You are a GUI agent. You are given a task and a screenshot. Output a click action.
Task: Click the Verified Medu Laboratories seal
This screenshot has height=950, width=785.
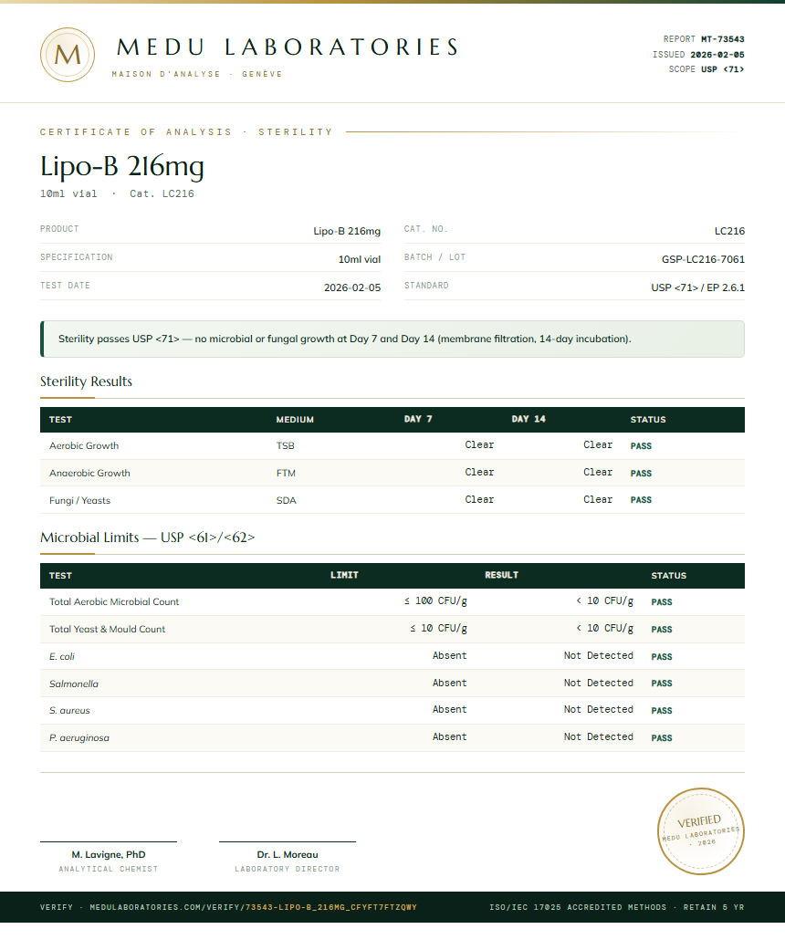click(x=701, y=830)
